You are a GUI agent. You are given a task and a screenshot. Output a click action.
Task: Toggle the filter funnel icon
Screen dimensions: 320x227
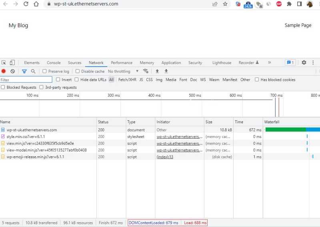point(24,71)
